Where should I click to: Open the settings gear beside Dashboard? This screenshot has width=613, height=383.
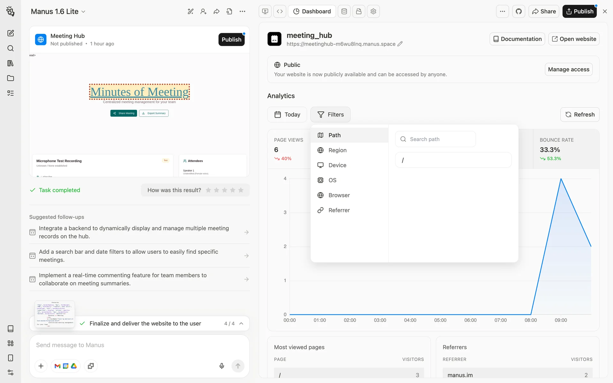[x=373, y=11]
